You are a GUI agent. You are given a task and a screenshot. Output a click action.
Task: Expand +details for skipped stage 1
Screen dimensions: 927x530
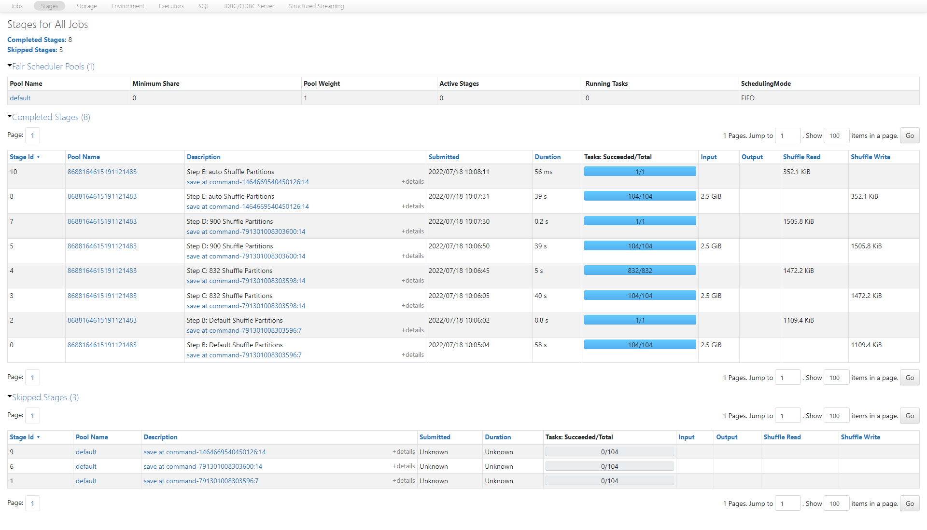point(404,481)
